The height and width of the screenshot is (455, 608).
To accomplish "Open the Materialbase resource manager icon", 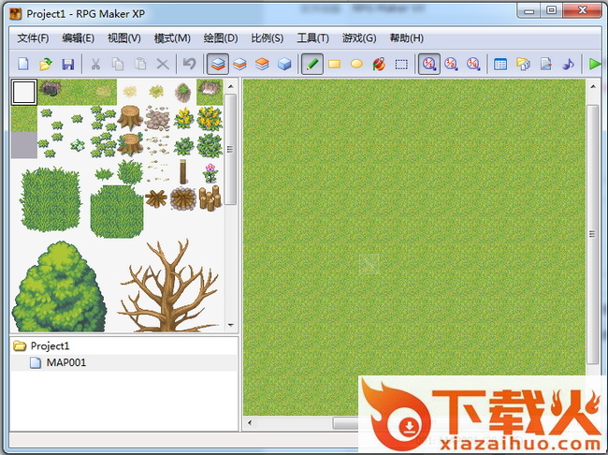I will click(523, 64).
